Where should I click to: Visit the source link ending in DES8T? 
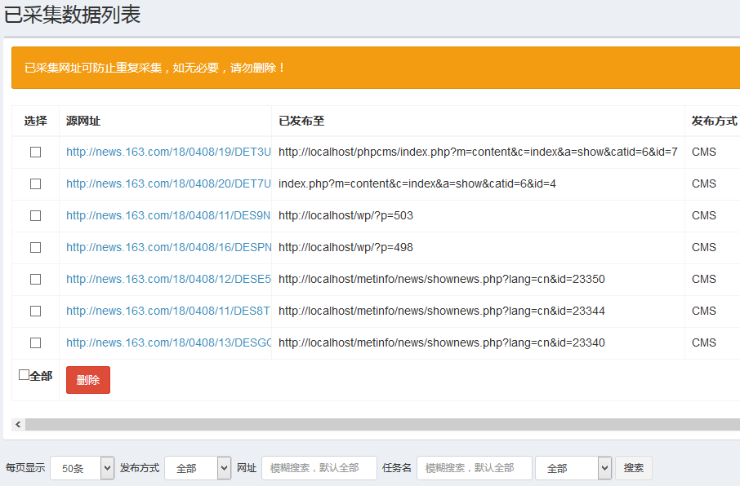click(168, 311)
